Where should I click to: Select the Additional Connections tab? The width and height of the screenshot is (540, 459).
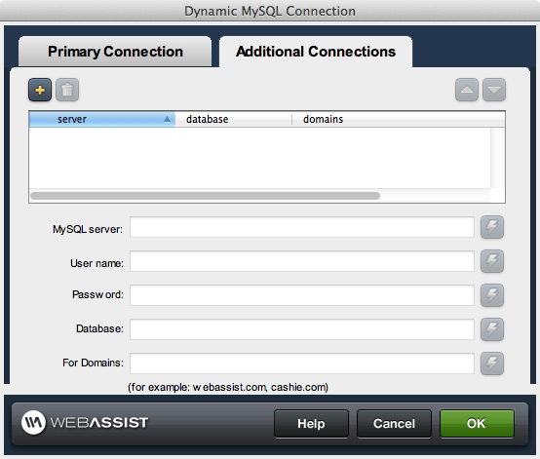click(x=316, y=52)
